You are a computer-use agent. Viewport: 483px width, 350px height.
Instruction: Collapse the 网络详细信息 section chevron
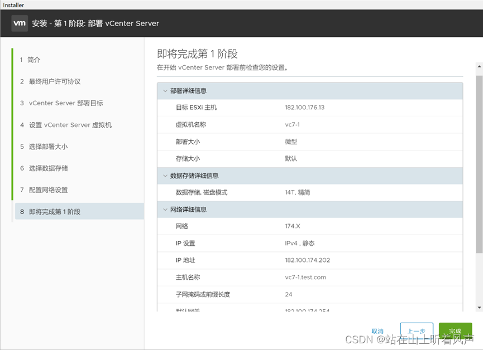[x=165, y=210]
